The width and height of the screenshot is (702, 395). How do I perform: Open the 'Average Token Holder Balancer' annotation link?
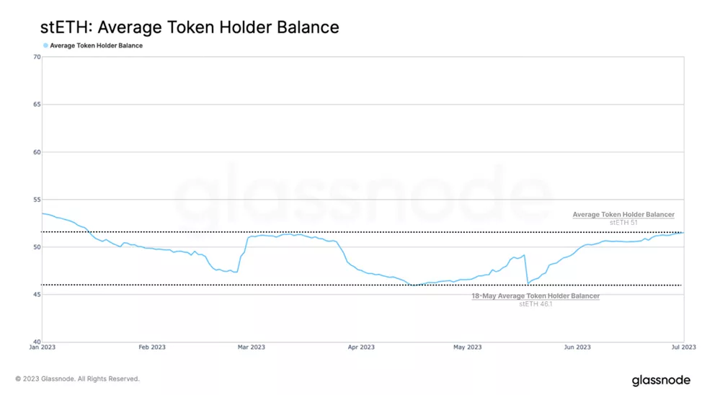pyautogui.click(x=623, y=215)
